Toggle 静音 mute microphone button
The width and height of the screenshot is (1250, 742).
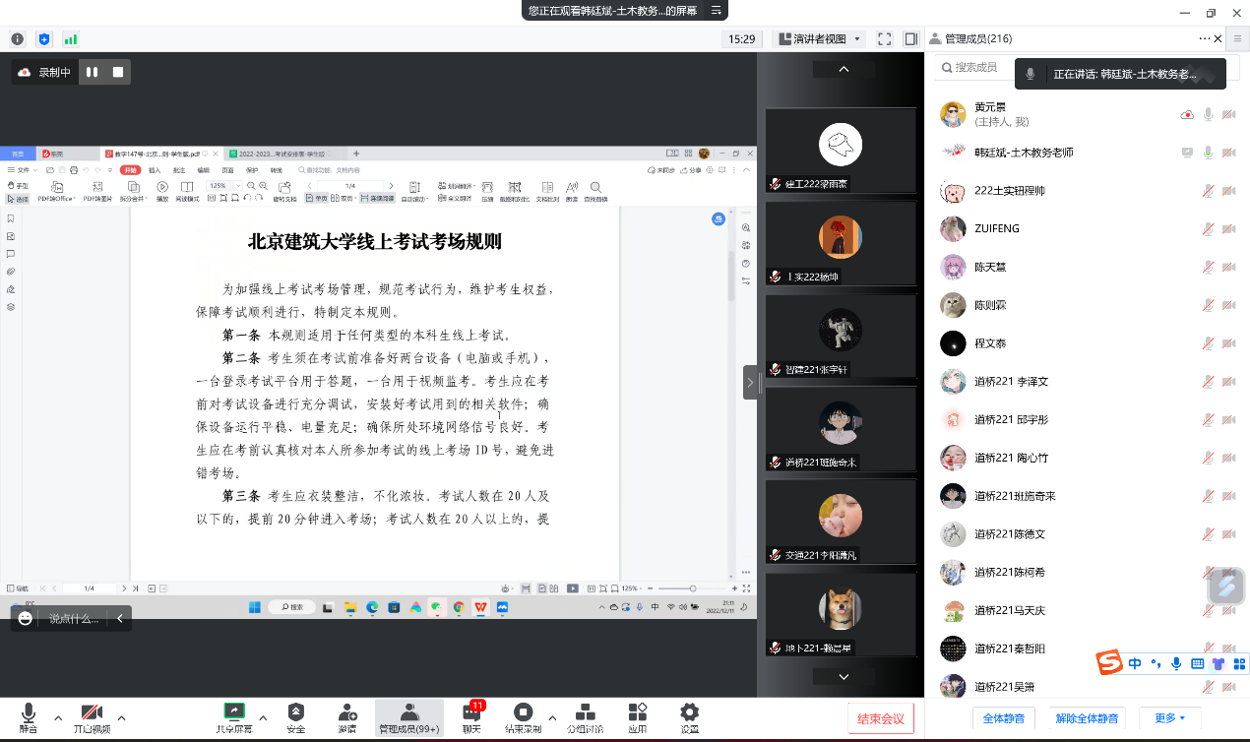[28, 712]
